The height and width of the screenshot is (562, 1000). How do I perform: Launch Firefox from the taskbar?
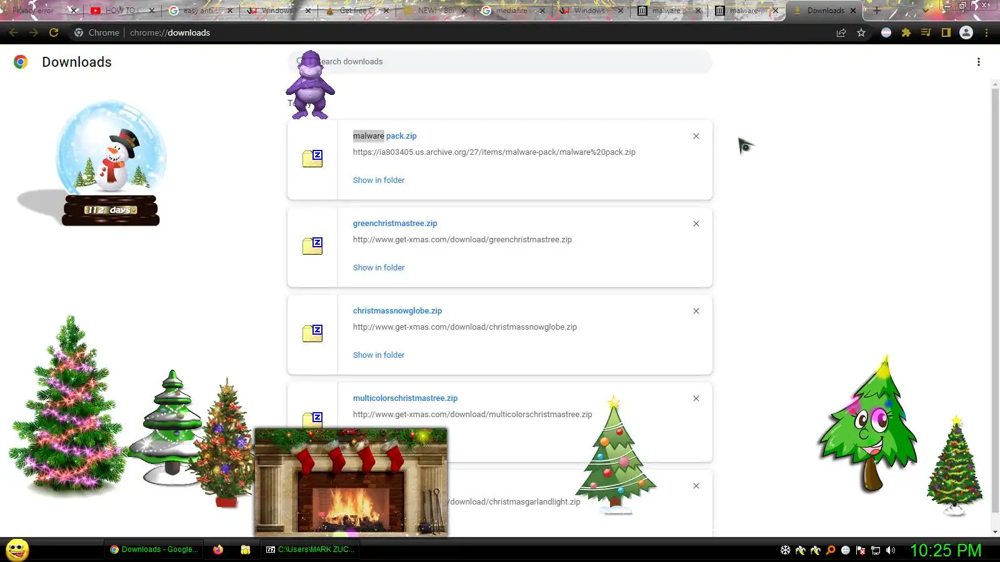(x=218, y=550)
